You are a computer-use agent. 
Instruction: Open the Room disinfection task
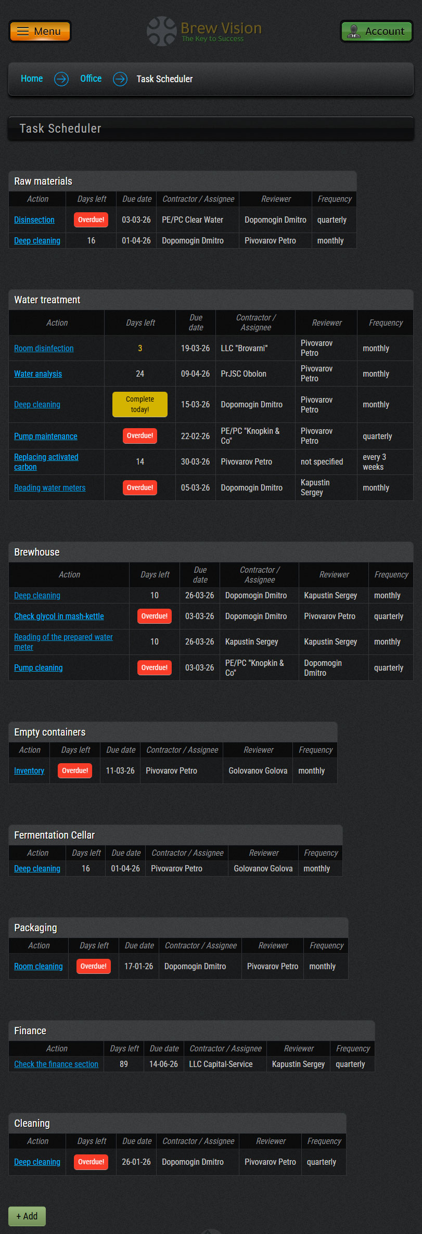[x=44, y=349]
